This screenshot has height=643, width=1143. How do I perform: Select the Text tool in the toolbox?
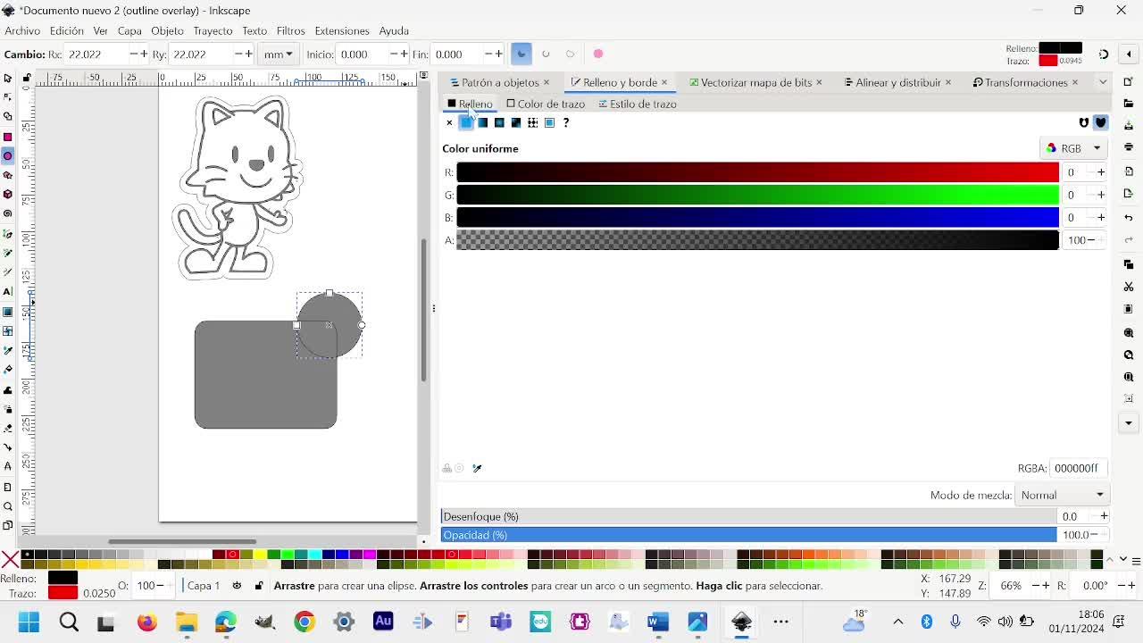8,292
